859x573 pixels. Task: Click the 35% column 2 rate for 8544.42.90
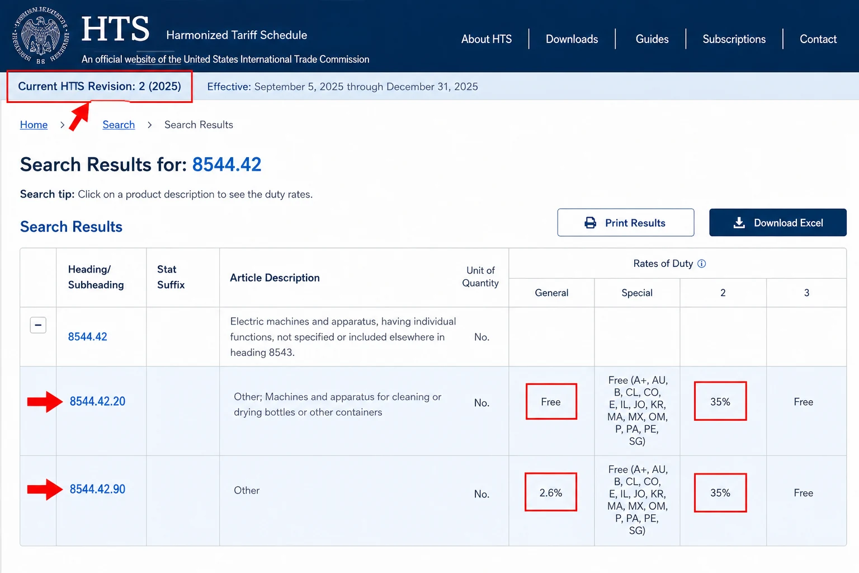point(720,493)
